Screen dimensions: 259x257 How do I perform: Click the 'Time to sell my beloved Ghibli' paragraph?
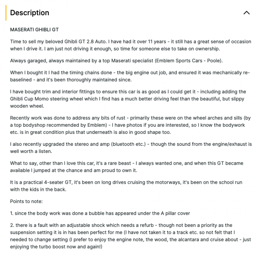(x=131, y=45)
